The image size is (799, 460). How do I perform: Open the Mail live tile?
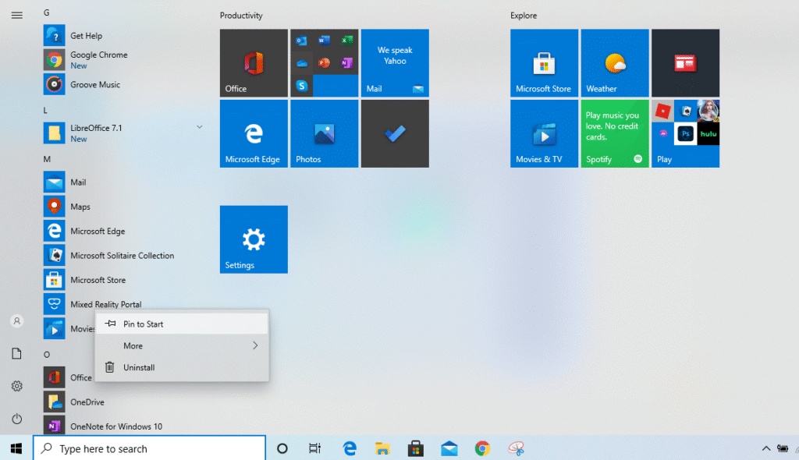tap(395, 62)
